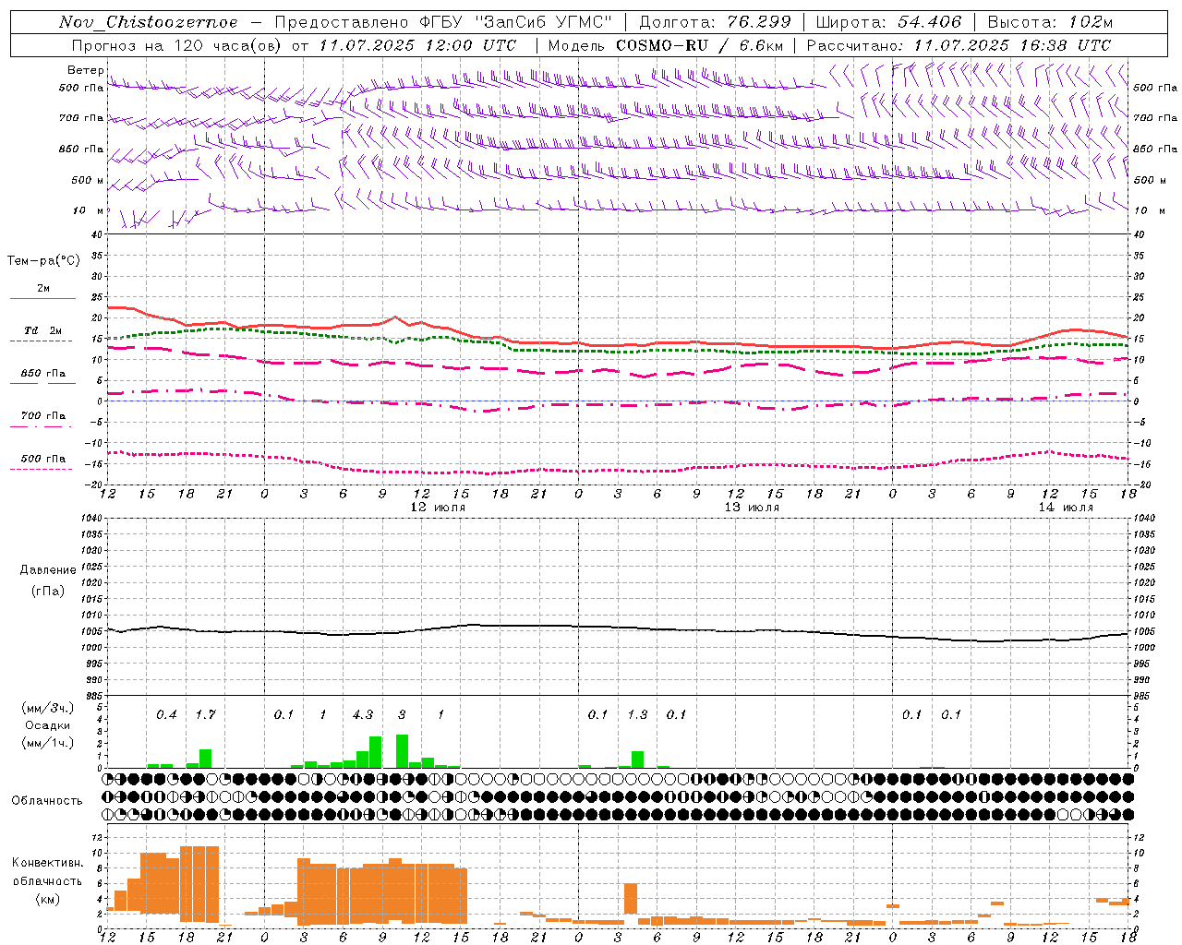Click the left 500 м wind level label
The height and width of the screenshot is (945, 1182).
(88, 180)
